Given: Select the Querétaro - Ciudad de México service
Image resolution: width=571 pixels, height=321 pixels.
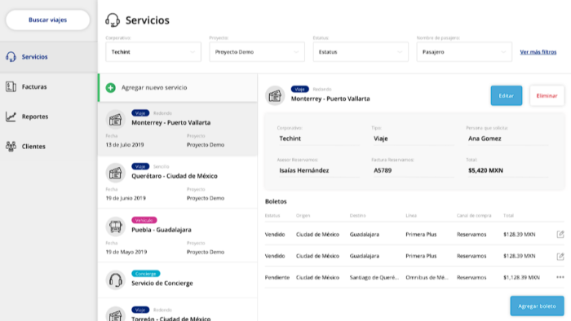Looking at the screenshot, I should [x=178, y=182].
